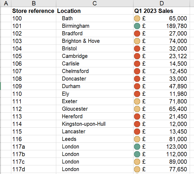The width and height of the screenshot is (194, 174).
Task: Click the yellow icon for store 117d
Action: coord(137,169)
